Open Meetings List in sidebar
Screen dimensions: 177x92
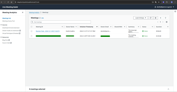point(7,18)
